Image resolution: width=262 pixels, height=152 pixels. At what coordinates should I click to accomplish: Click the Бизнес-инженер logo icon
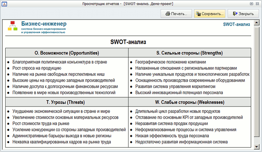(12, 26)
